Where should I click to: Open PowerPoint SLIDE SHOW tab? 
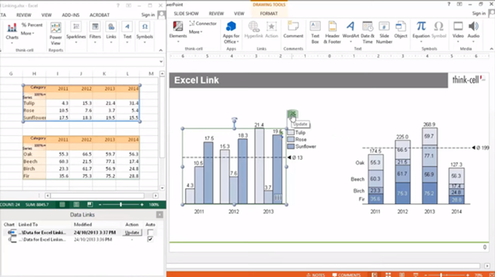point(186,14)
